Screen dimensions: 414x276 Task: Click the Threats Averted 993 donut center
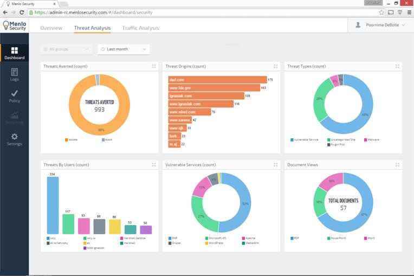(99, 106)
